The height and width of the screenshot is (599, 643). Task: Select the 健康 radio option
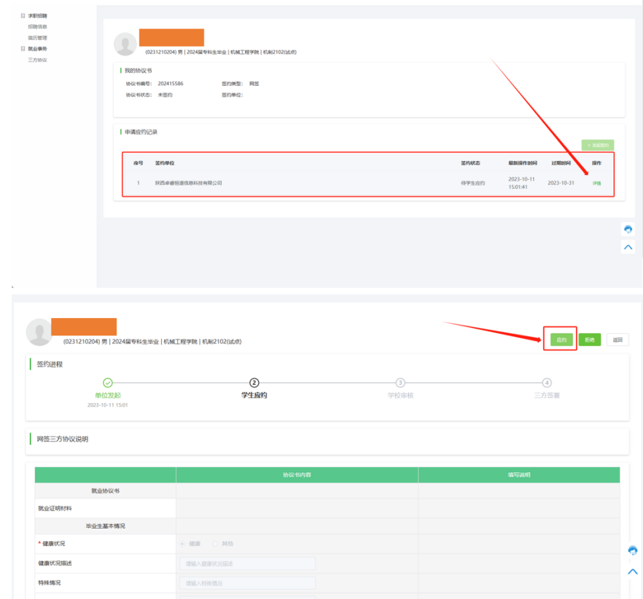[x=183, y=544]
